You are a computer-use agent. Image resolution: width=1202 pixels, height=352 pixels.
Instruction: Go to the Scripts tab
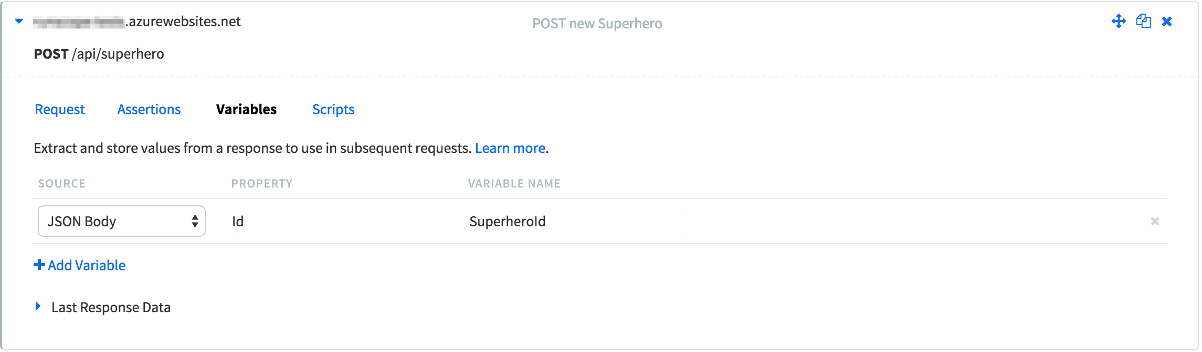[333, 109]
